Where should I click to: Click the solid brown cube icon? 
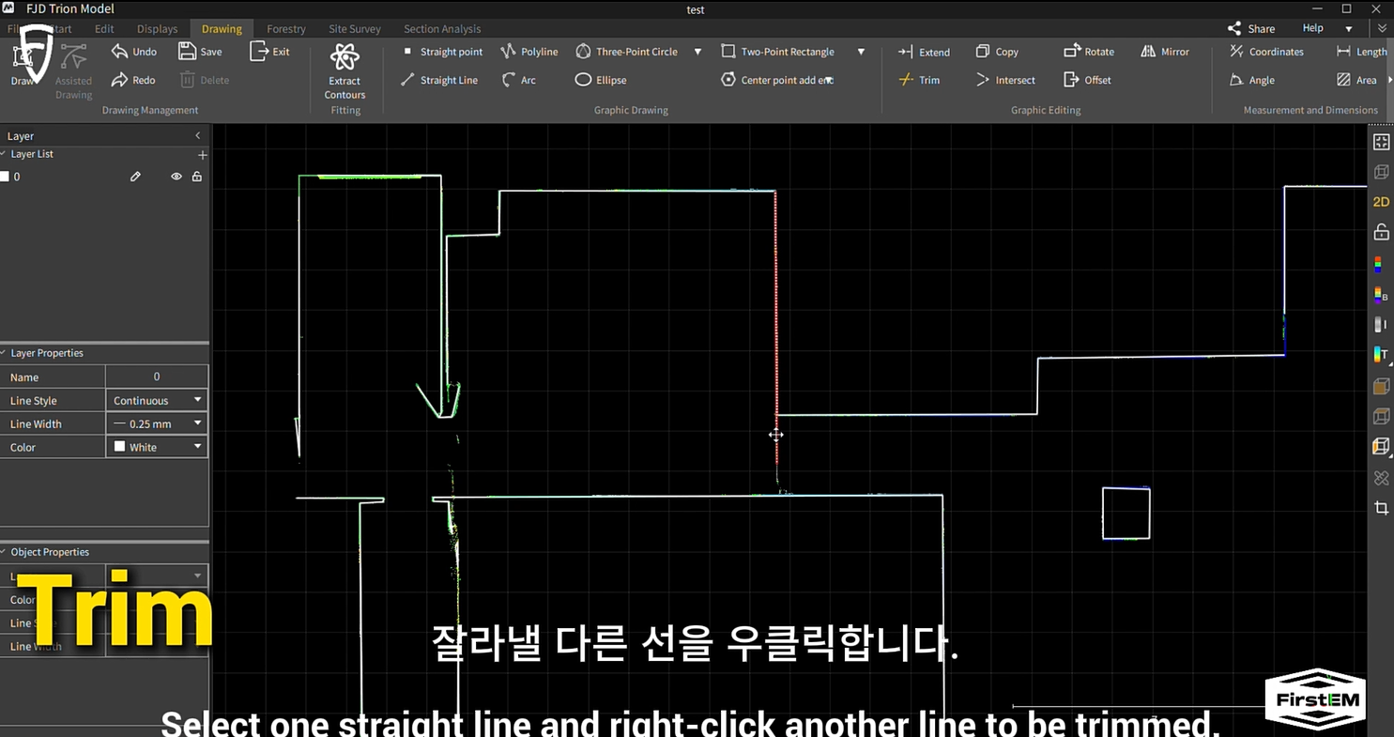click(1381, 386)
